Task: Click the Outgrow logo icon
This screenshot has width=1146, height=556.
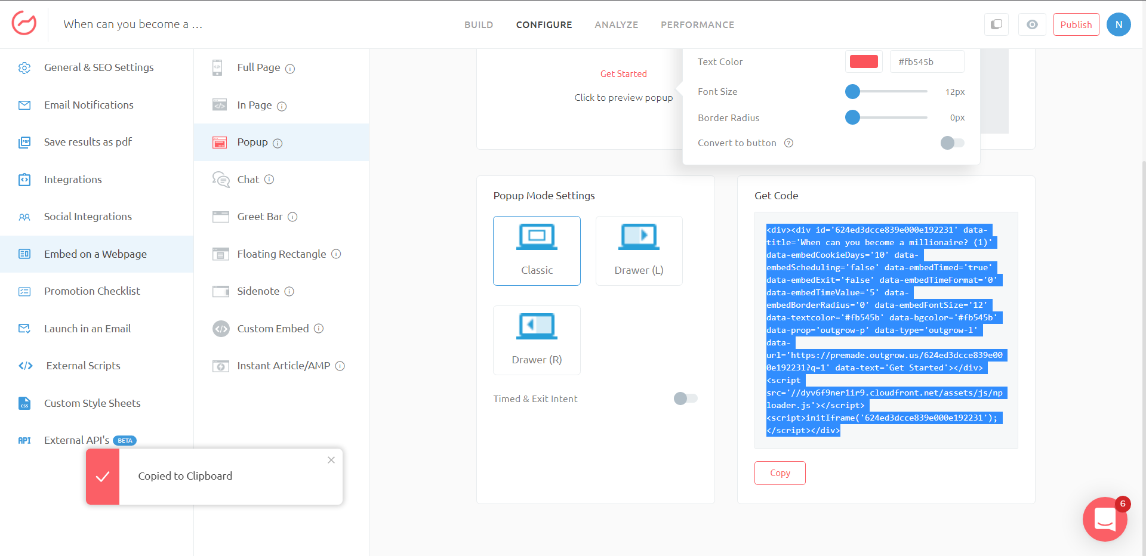Action: click(24, 24)
